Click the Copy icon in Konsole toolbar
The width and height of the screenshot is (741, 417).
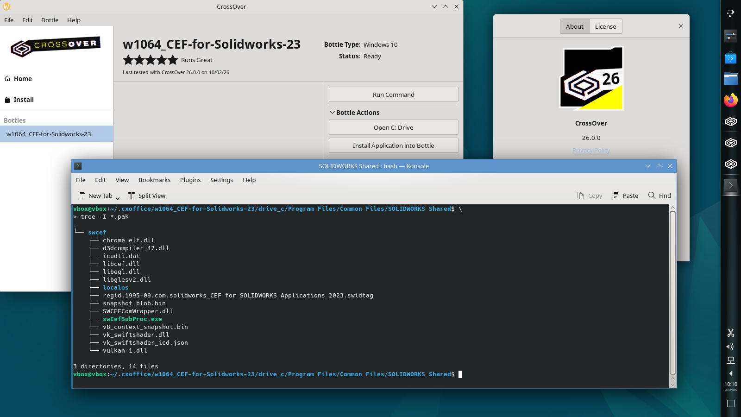[x=581, y=196]
